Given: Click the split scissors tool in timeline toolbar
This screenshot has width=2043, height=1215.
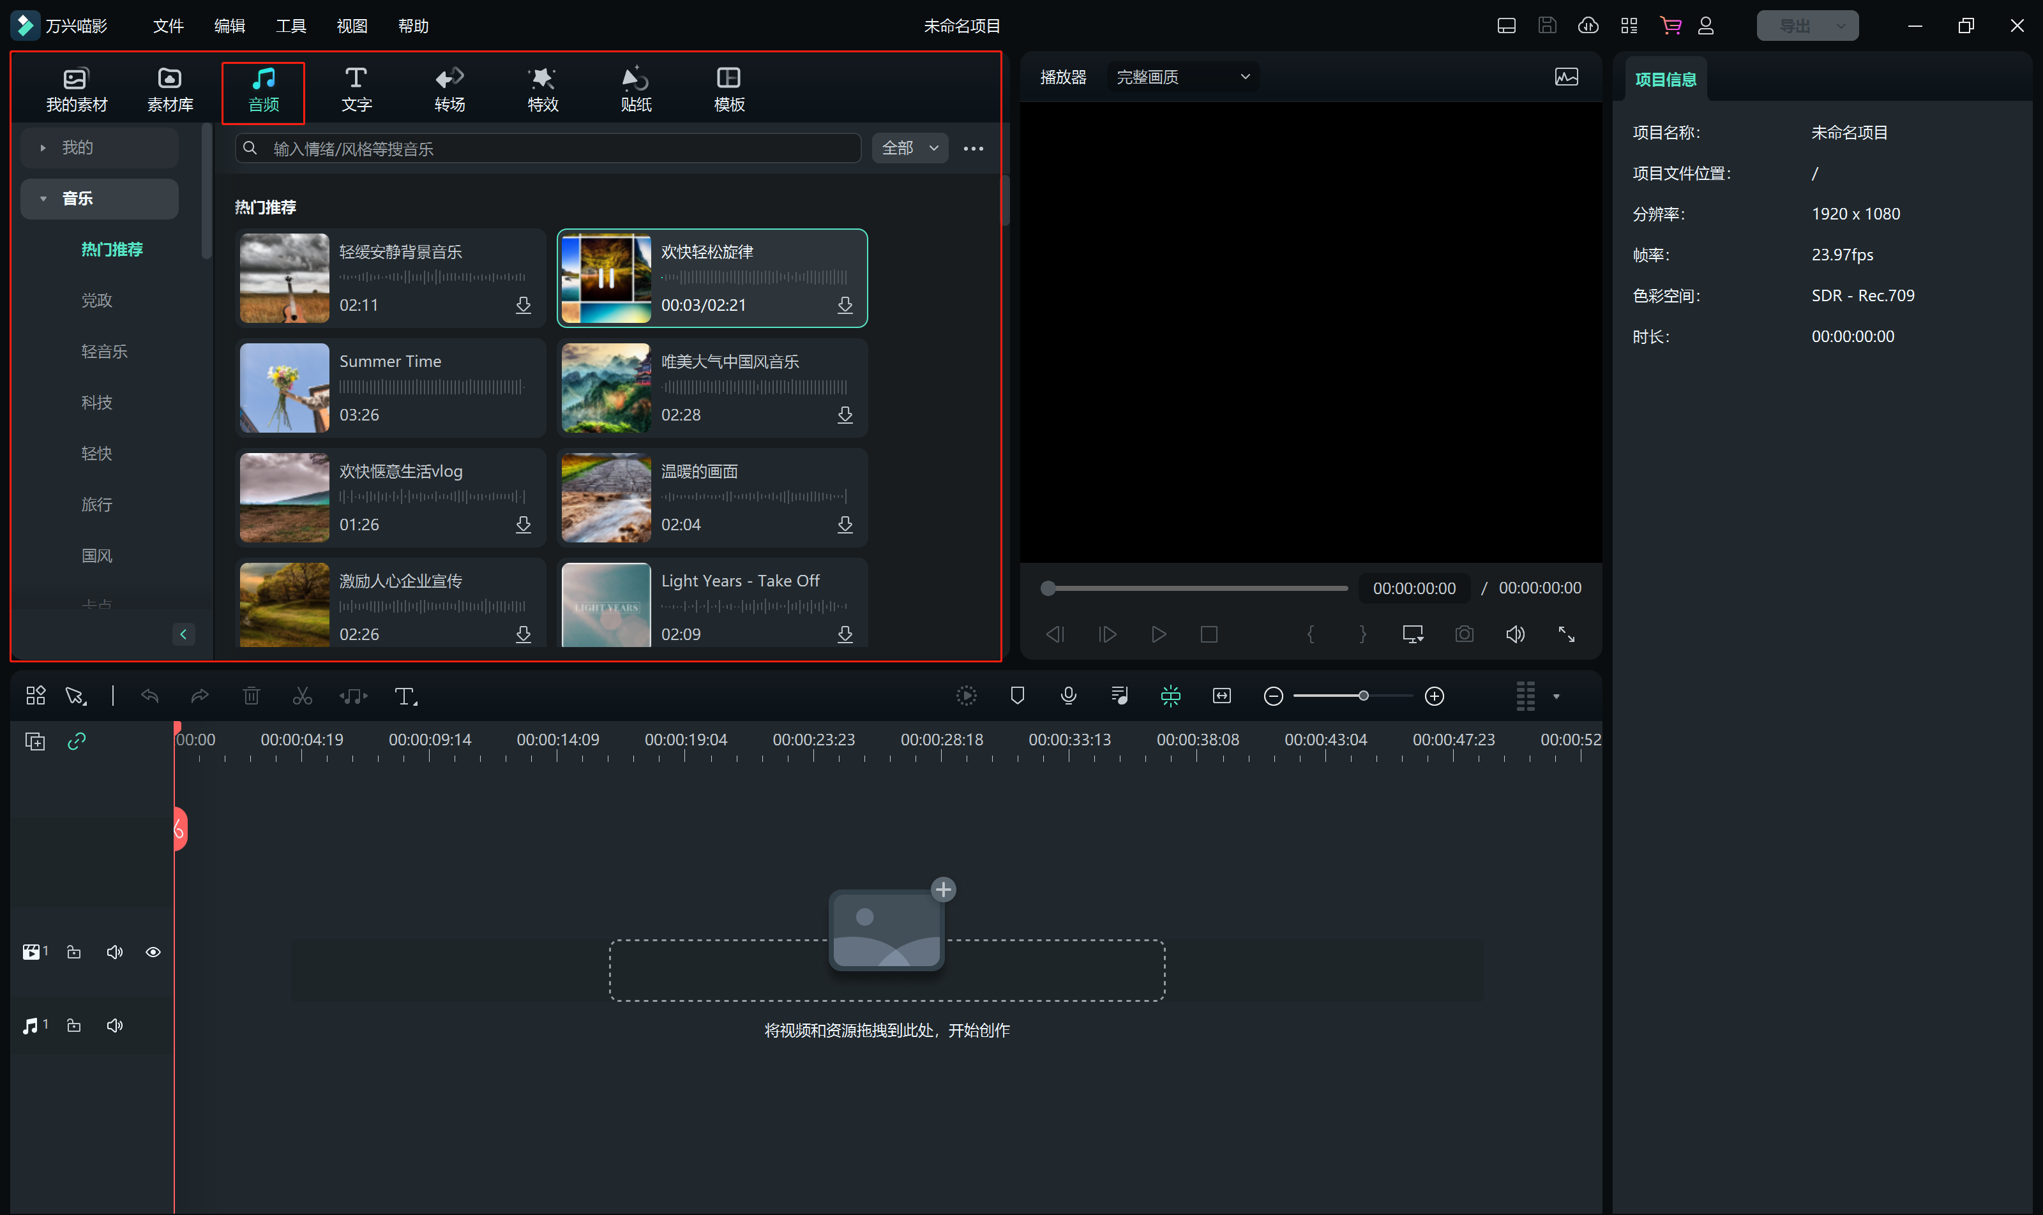Looking at the screenshot, I should tap(302, 696).
